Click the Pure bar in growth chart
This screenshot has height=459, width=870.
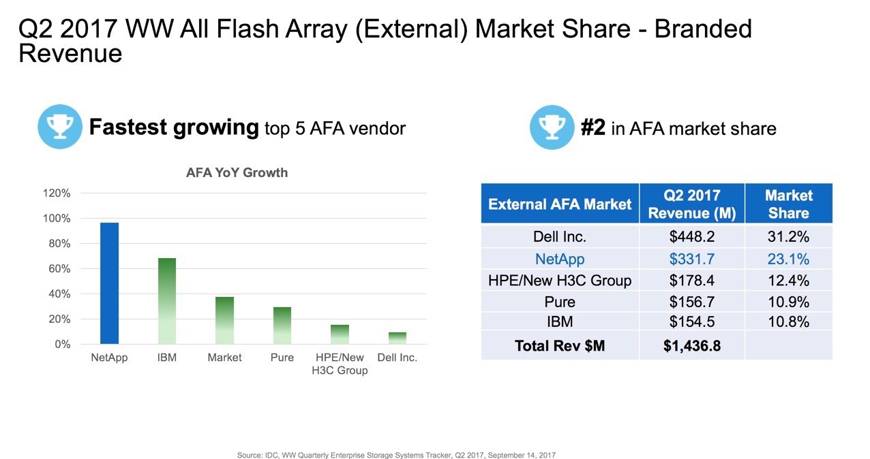282,326
